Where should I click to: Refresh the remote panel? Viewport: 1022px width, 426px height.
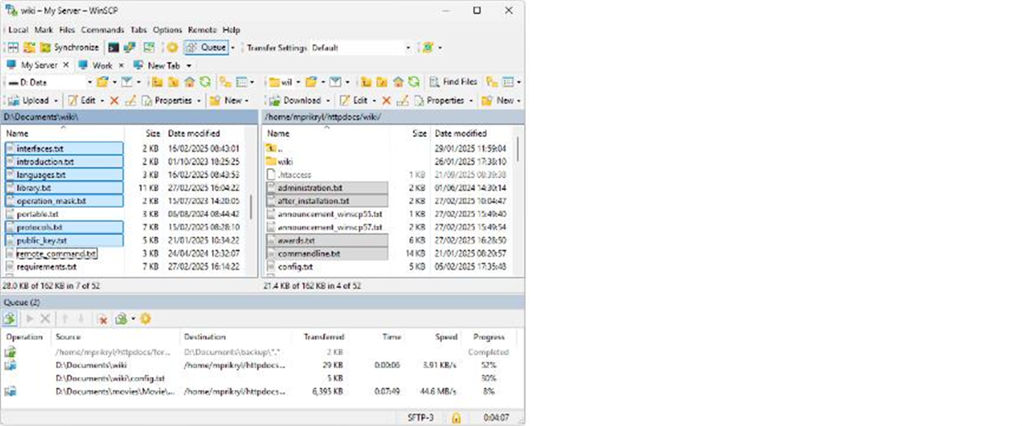pyautogui.click(x=414, y=82)
